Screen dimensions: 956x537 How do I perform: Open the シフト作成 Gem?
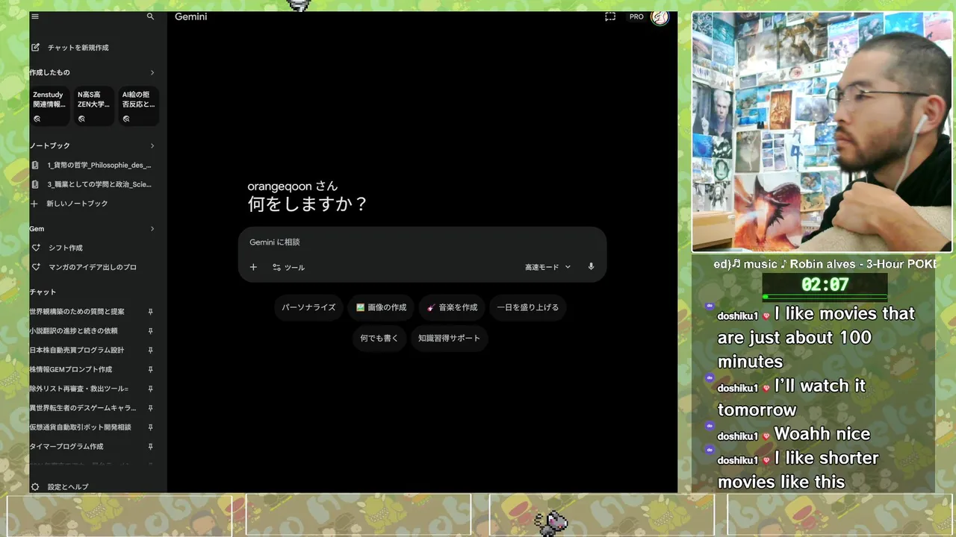click(x=57, y=248)
